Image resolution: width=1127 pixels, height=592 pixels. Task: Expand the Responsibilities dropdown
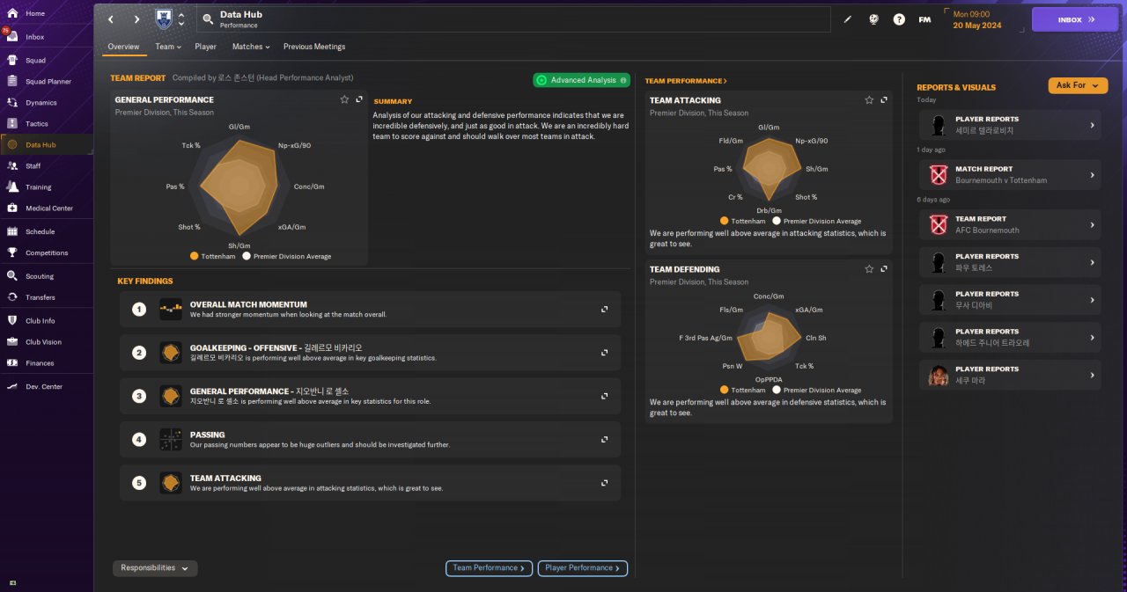[x=155, y=568]
